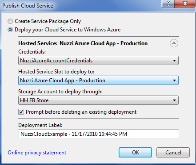This screenshot has height=165, width=196.
Task: Open the Online privacy statement link
Action: pos(37,153)
